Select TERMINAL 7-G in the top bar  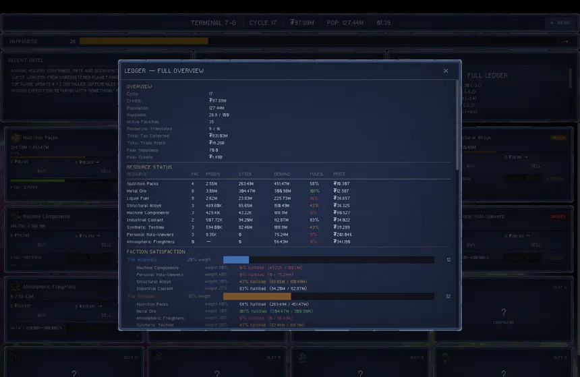point(213,23)
